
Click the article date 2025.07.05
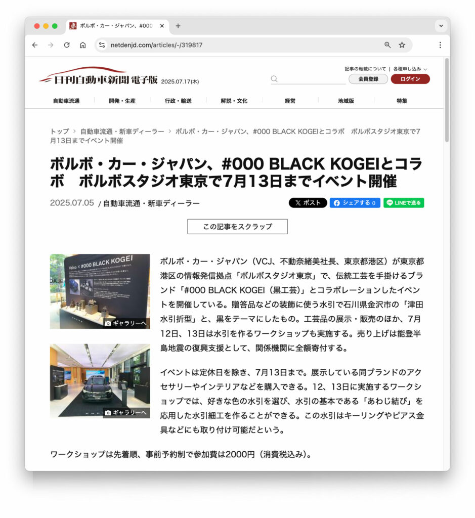72,203
